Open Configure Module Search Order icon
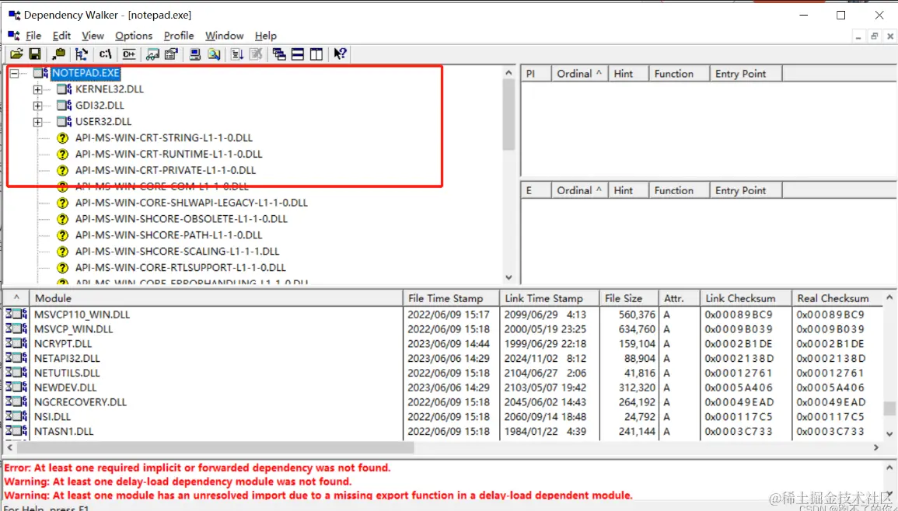This screenshot has height=511, width=898. 214,54
